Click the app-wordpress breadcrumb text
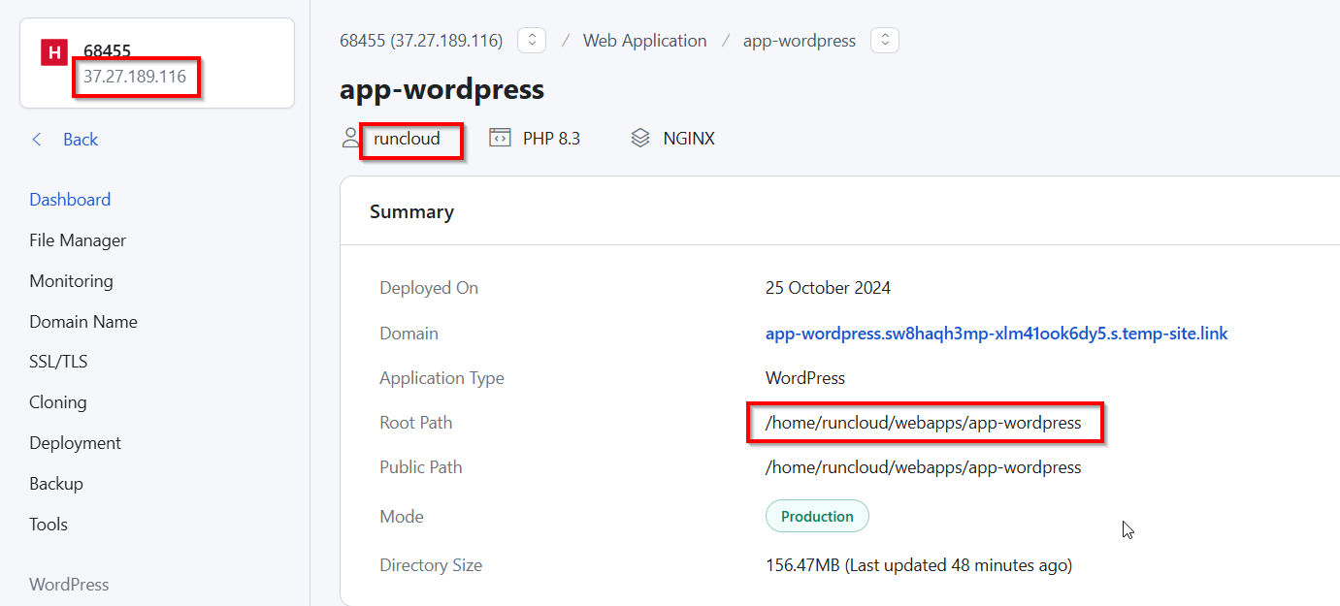1340x606 pixels. click(x=800, y=41)
